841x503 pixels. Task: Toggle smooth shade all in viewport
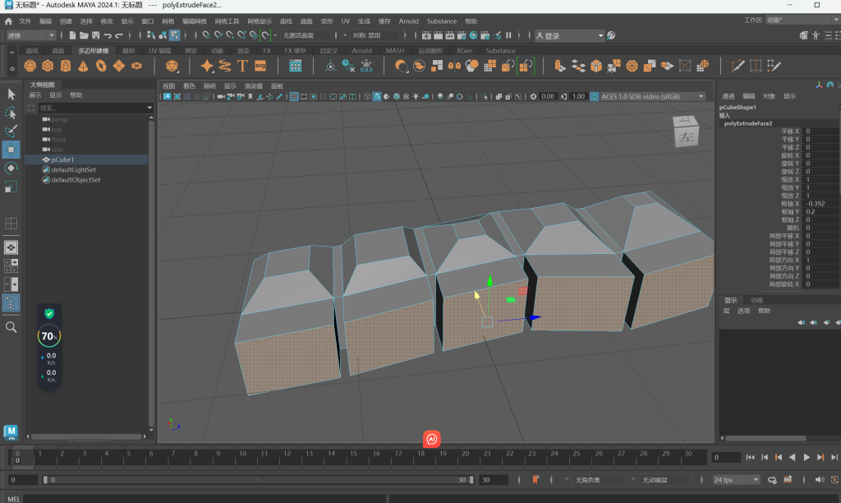coord(377,97)
